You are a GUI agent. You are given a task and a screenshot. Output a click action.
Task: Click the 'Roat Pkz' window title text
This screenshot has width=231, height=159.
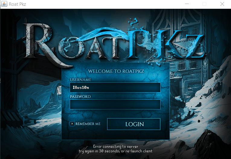18,4
